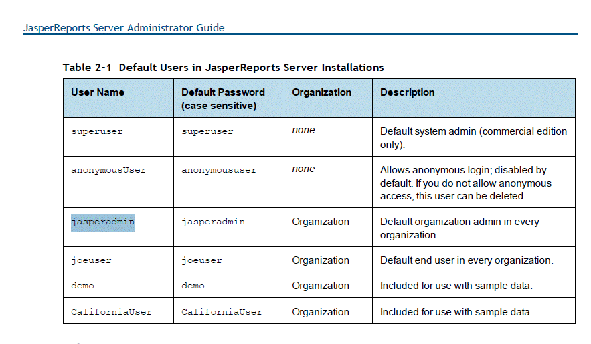Viewport: 591px width, 344px height.
Task: Select joeuser in the User Name column
Action: tap(91, 260)
